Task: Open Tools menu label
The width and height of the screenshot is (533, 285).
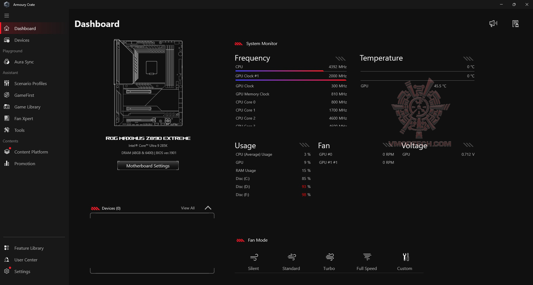Action: click(19, 130)
